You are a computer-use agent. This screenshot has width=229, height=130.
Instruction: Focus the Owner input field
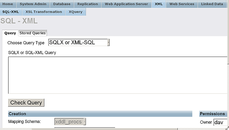click(x=220, y=122)
